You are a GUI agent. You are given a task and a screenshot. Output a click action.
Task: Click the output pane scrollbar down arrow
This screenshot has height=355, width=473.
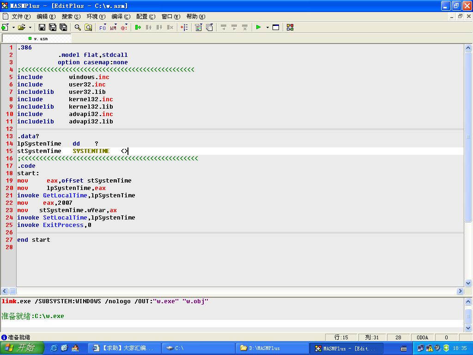click(x=468, y=328)
